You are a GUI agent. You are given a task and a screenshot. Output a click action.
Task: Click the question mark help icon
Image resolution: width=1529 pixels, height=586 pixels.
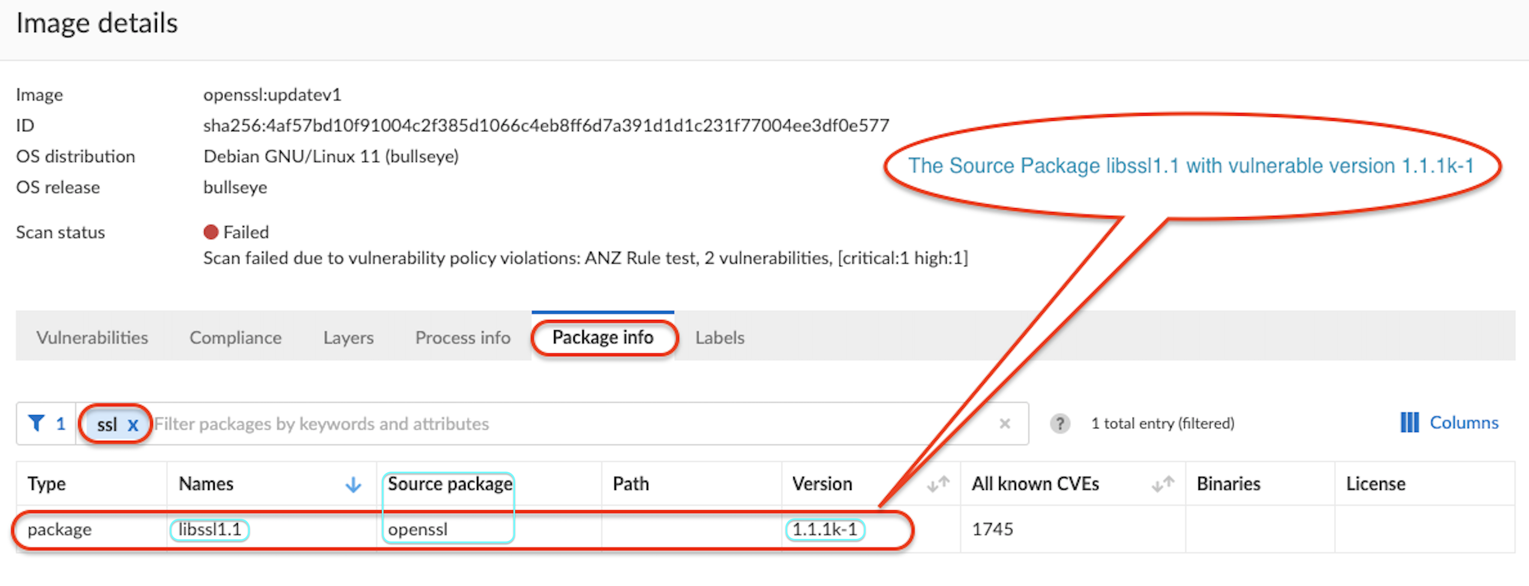click(1059, 424)
